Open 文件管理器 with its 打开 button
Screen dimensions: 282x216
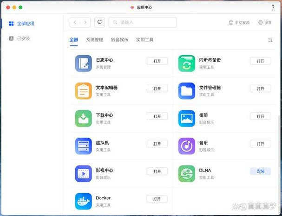(x=261, y=89)
